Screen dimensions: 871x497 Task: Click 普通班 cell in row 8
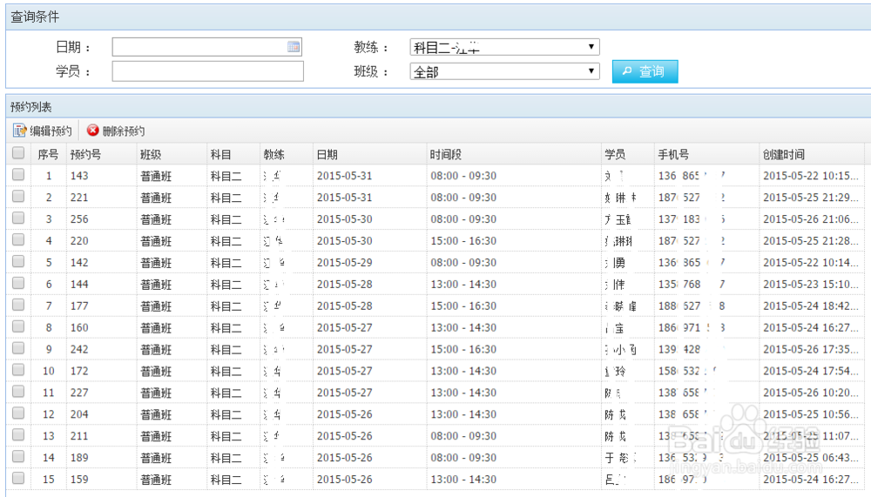tap(156, 327)
